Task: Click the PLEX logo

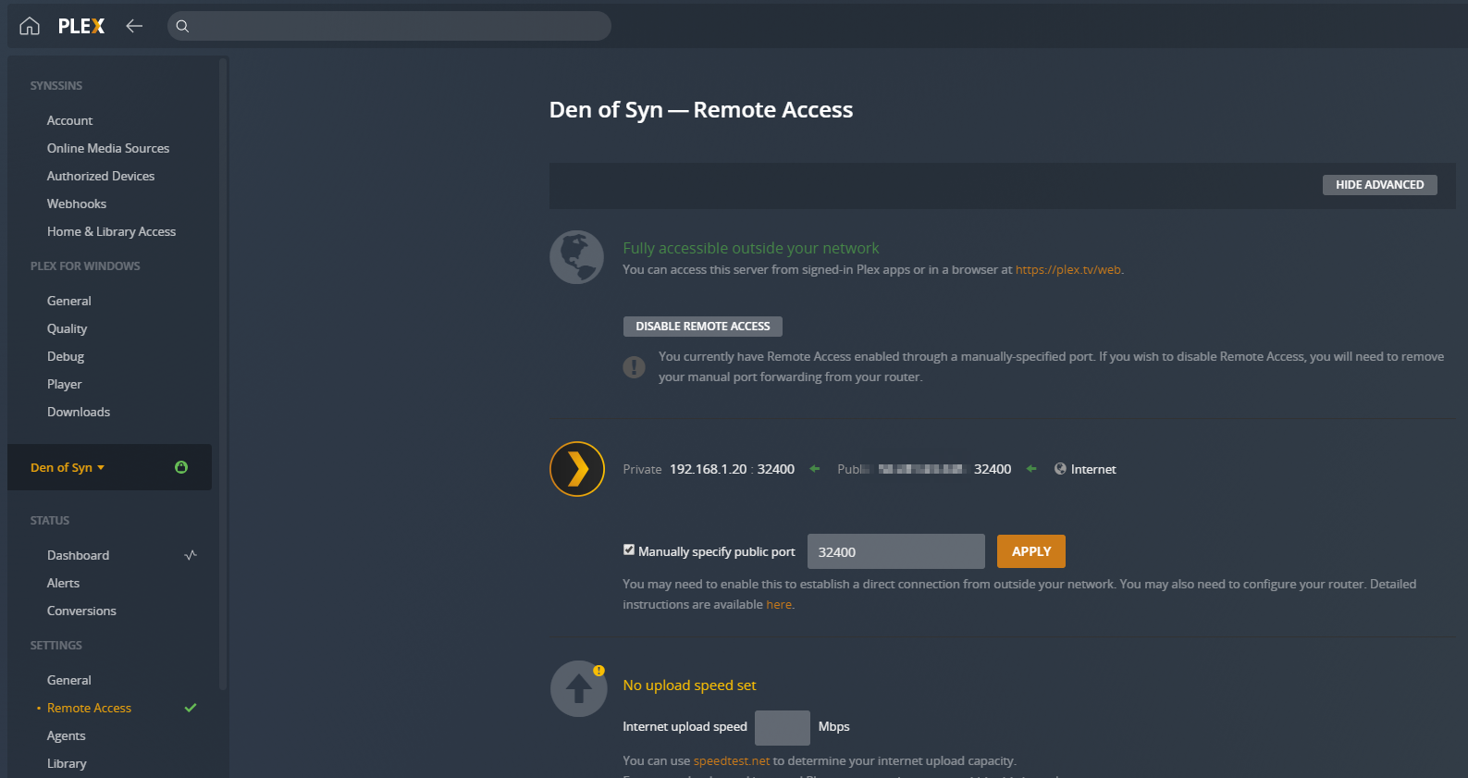Action: click(81, 26)
